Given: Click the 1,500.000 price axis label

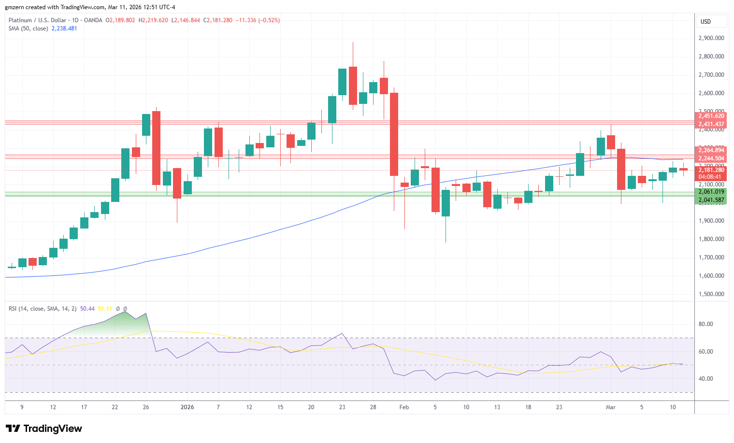Looking at the screenshot, I should point(711,294).
